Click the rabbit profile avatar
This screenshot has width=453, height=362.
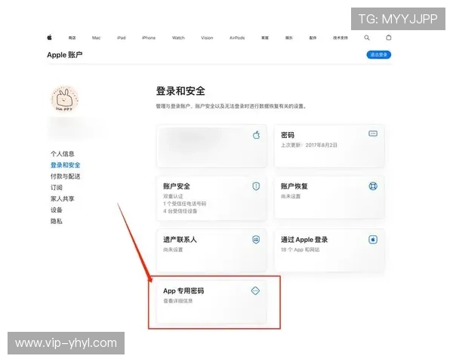point(65,99)
